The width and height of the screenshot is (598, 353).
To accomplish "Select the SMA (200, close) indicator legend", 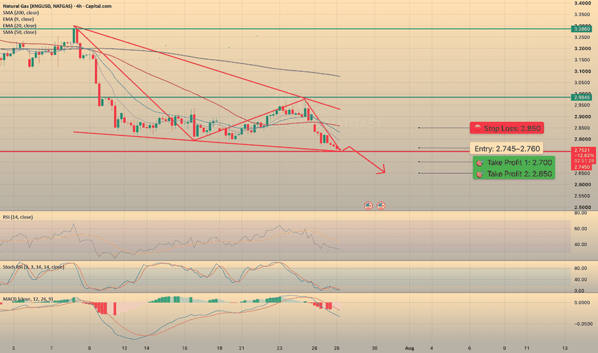I will click(x=21, y=13).
